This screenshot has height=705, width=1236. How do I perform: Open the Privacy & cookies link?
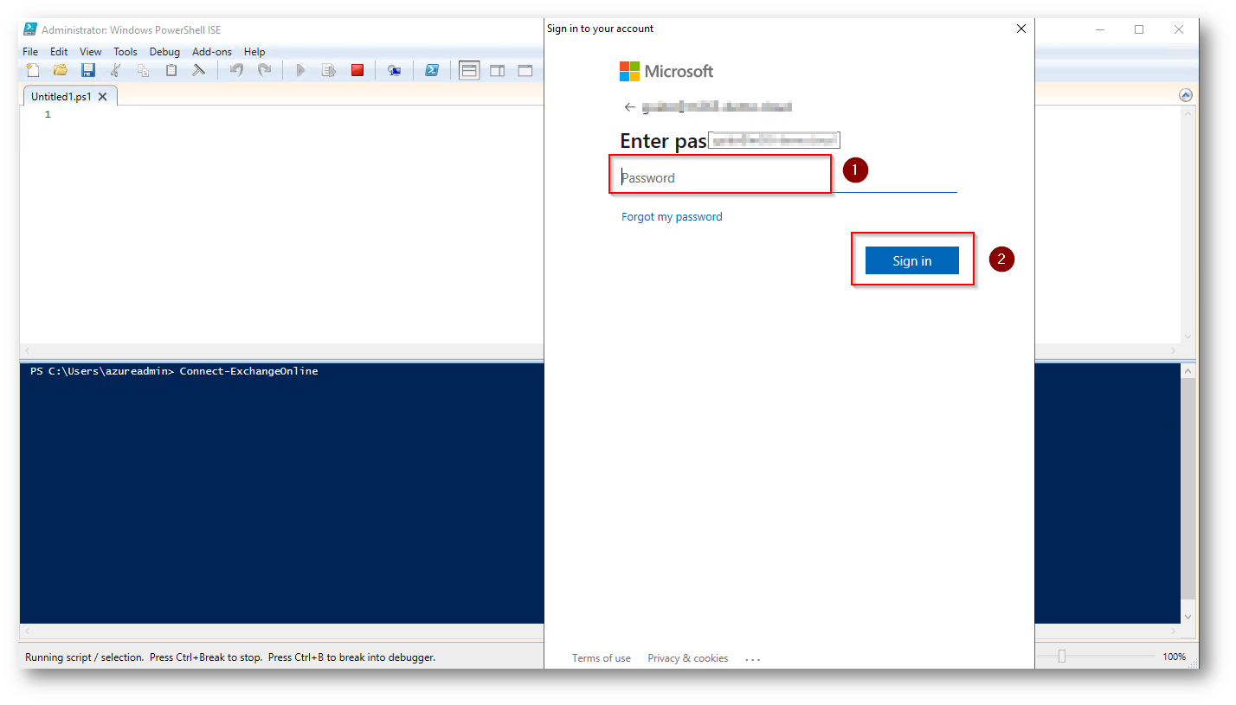tap(688, 658)
